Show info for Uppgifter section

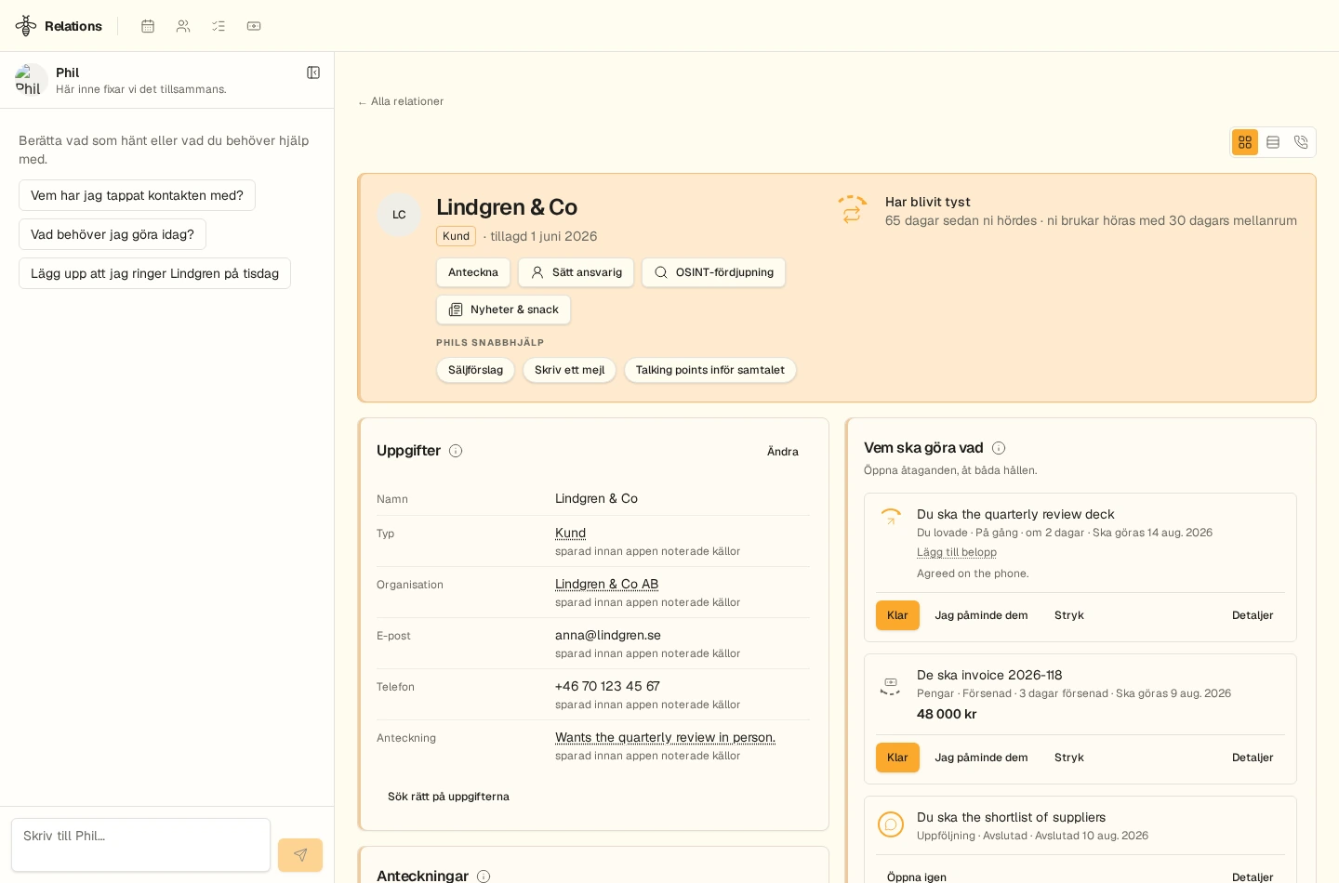[456, 451]
